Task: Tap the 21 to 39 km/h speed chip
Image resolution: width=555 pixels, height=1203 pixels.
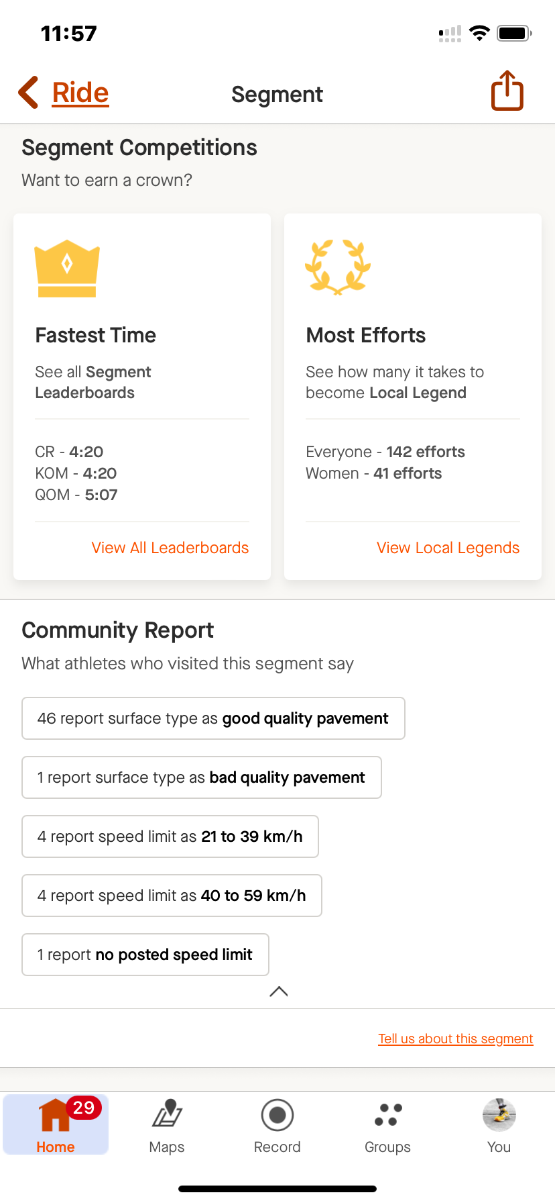Action: [x=170, y=836]
